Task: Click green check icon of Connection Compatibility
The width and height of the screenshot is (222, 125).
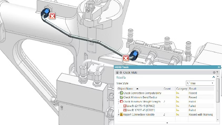Action: tap(121, 93)
